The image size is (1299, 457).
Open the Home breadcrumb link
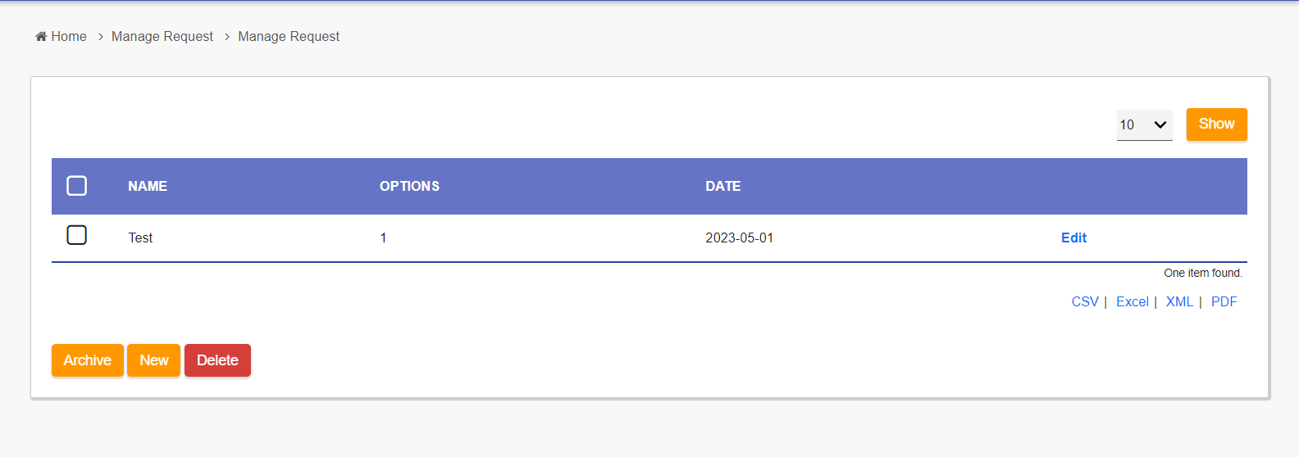click(x=69, y=36)
